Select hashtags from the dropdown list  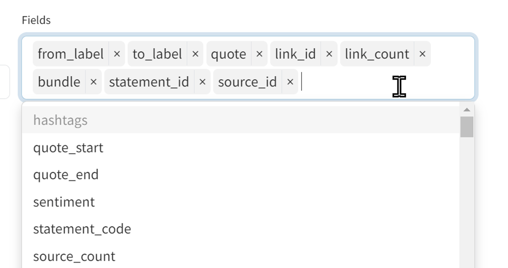click(x=60, y=120)
